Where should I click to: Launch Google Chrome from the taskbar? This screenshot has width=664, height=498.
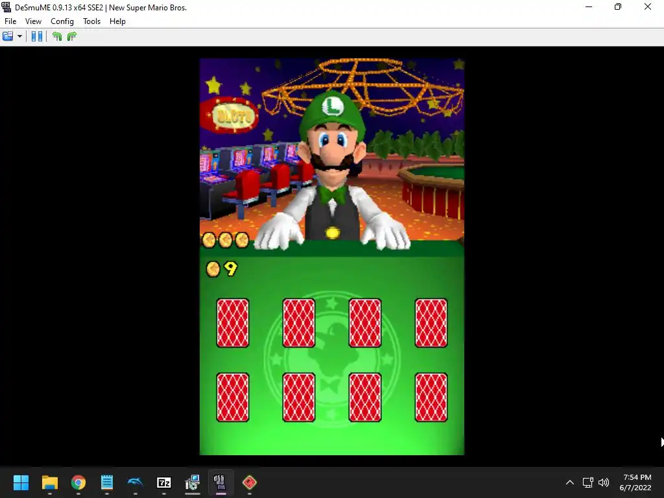pos(78,482)
